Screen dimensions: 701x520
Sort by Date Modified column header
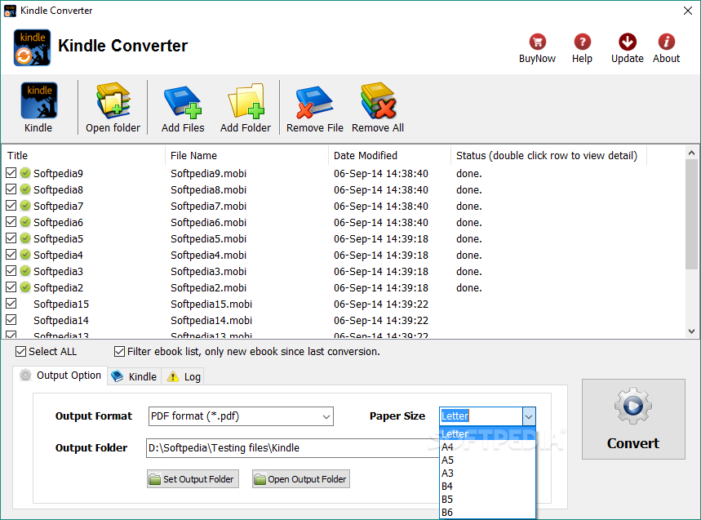tap(389, 155)
